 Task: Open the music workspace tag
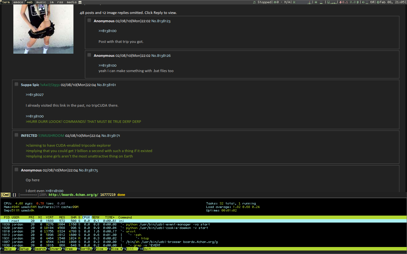click(x=41, y=2)
